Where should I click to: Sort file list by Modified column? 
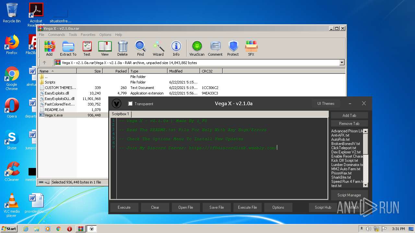tap(184, 71)
